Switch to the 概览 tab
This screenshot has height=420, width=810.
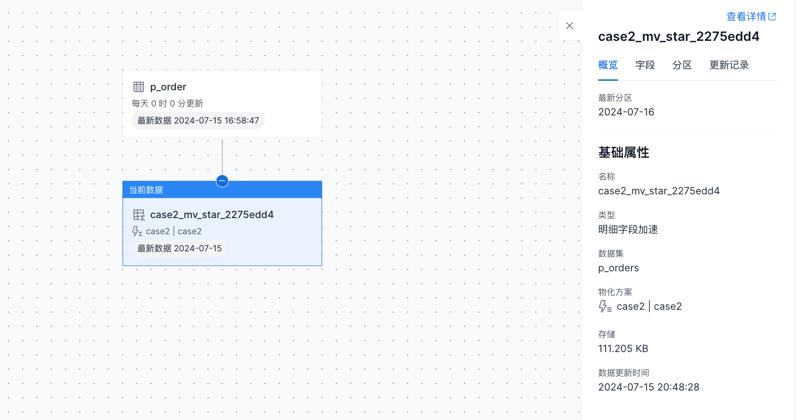click(608, 65)
